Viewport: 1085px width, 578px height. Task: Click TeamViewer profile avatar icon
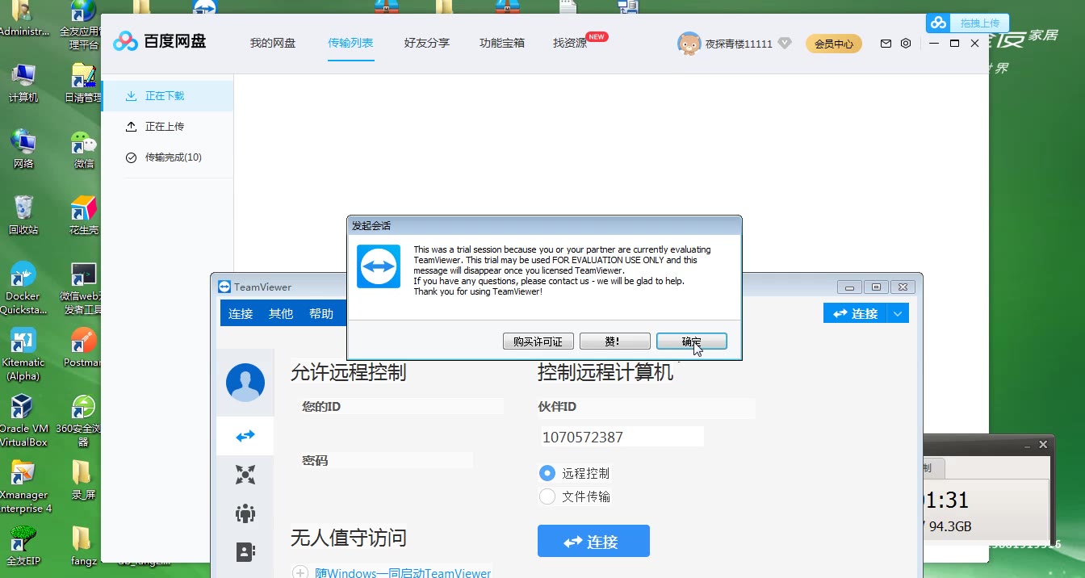click(x=245, y=383)
